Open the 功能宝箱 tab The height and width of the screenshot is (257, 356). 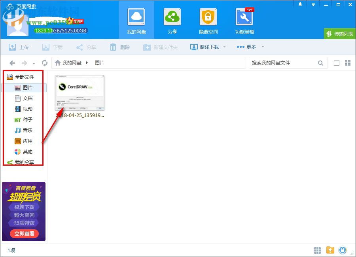244,21
